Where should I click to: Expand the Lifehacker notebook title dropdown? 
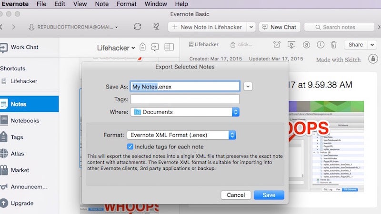tap(116, 48)
